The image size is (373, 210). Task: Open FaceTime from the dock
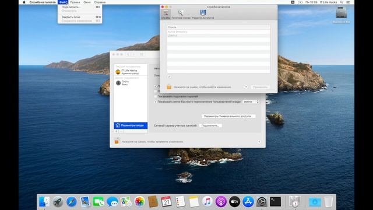click(98, 202)
